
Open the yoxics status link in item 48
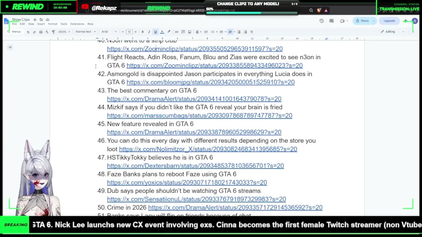pyautogui.click(x=187, y=182)
